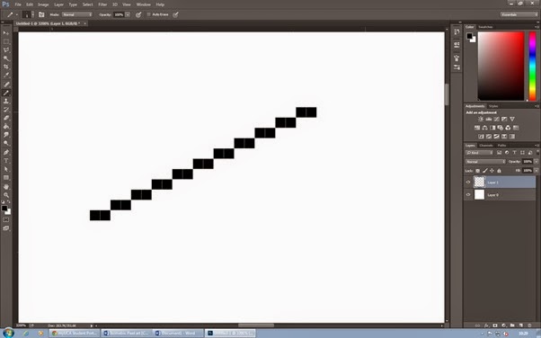Select the Rectangular Marquee tool

[x=6, y=41]
